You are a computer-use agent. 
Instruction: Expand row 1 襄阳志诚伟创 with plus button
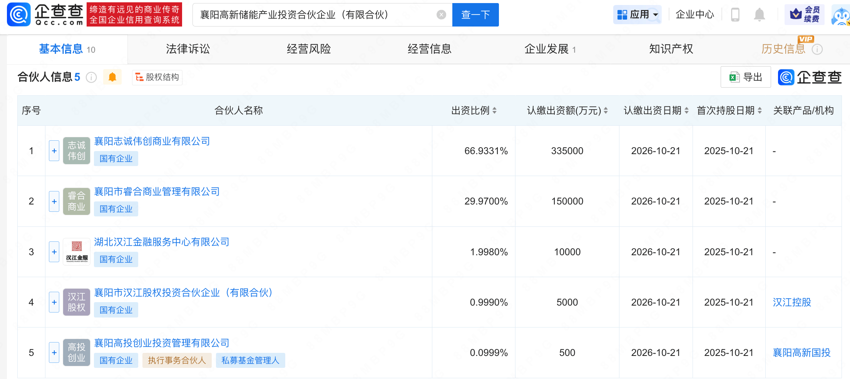54,151
